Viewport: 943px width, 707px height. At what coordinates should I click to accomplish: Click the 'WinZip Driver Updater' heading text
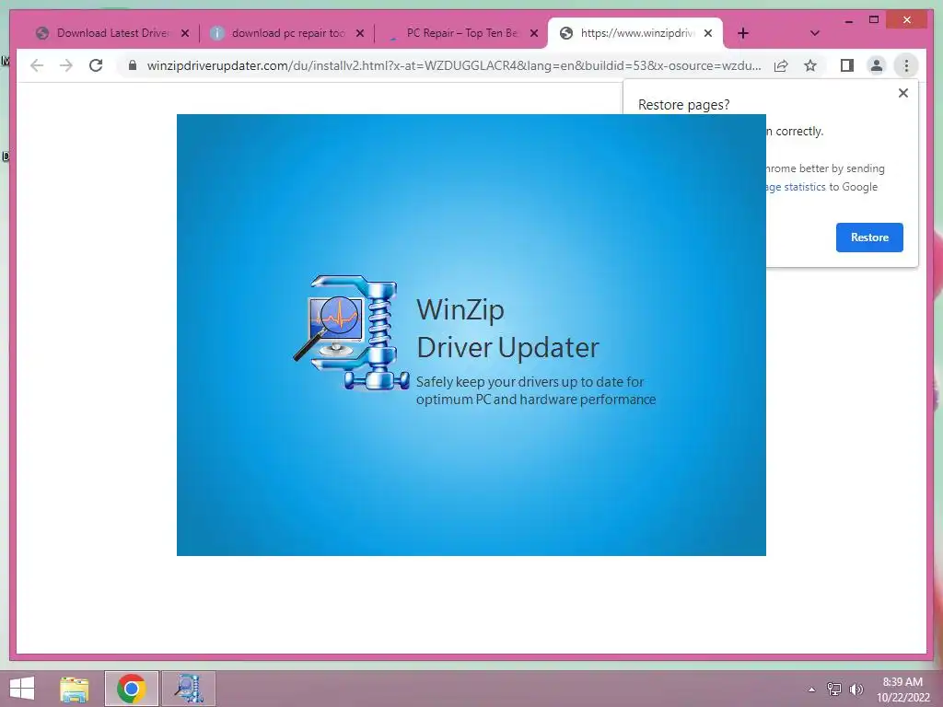point(507,329)
